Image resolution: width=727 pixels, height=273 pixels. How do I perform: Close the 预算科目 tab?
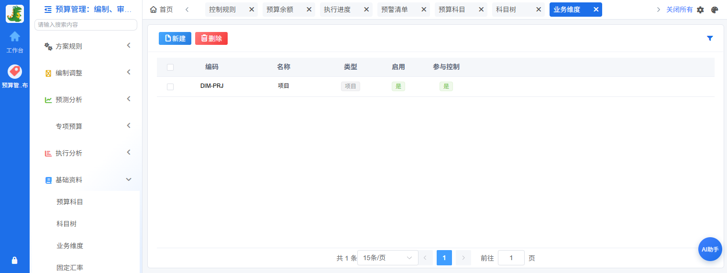click(x=481, y=10)
